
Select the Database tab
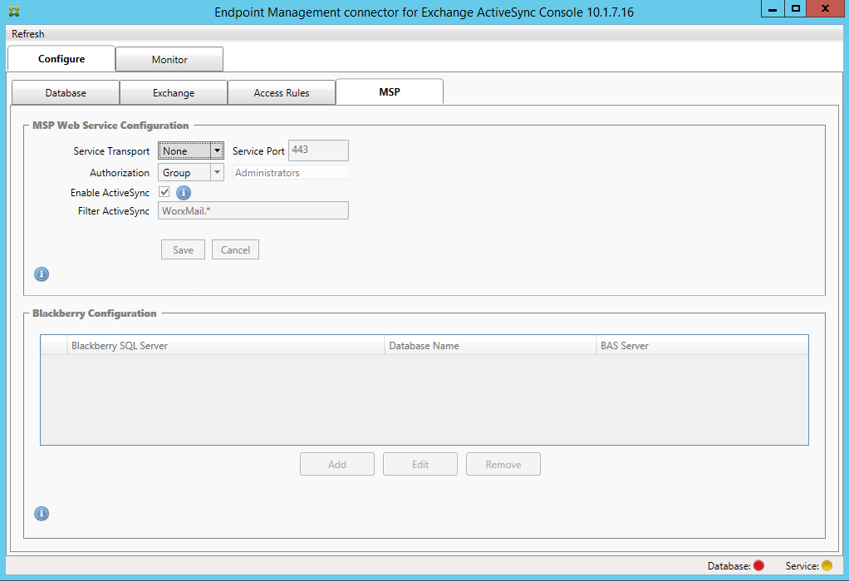pos(66,93)
